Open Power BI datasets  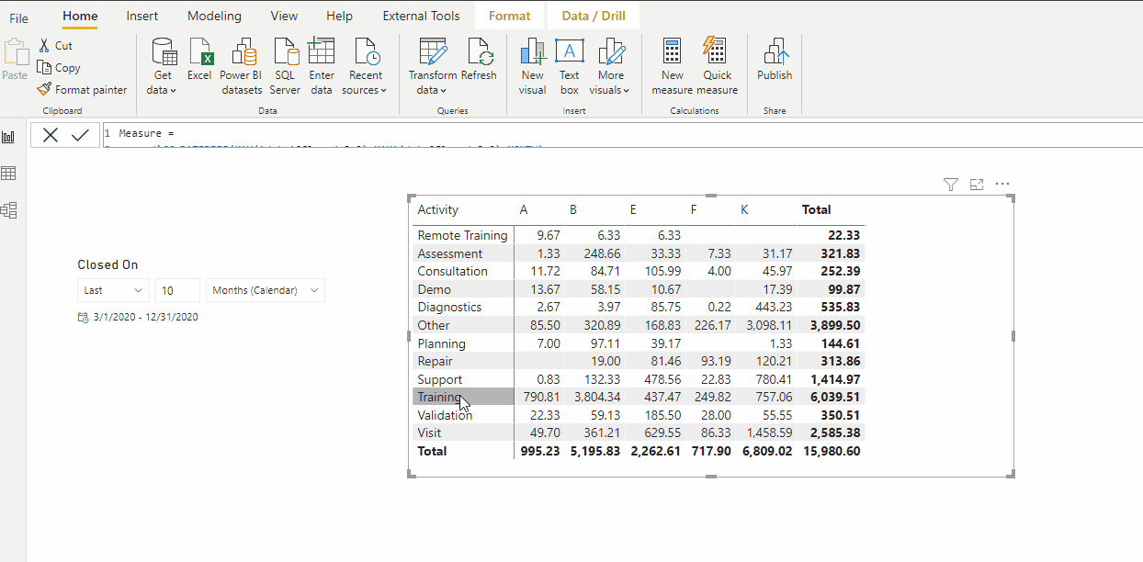click(x=241, y=67)
